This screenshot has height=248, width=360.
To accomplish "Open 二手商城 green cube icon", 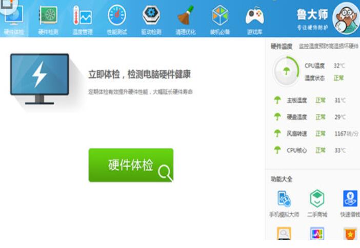I will click(317, 198).
